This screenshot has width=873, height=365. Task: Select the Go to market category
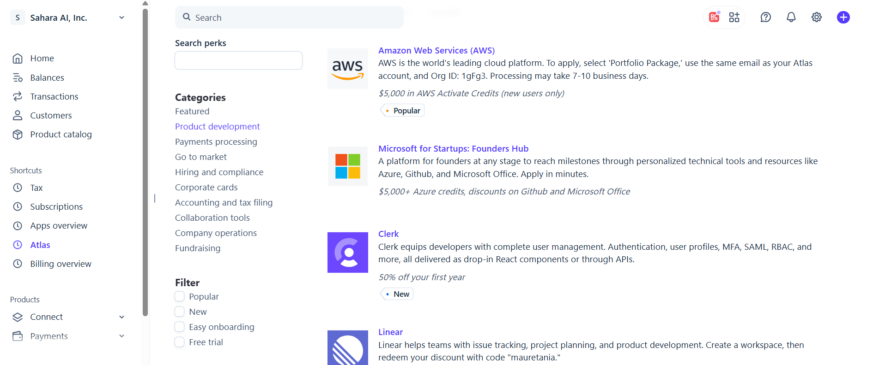click(x=201, y=157)
